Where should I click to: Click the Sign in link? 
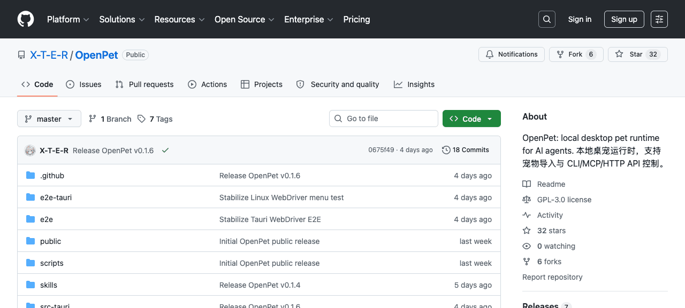point(580,19)
